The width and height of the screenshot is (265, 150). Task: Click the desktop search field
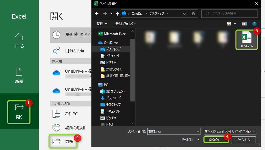(x=229, y=14)
